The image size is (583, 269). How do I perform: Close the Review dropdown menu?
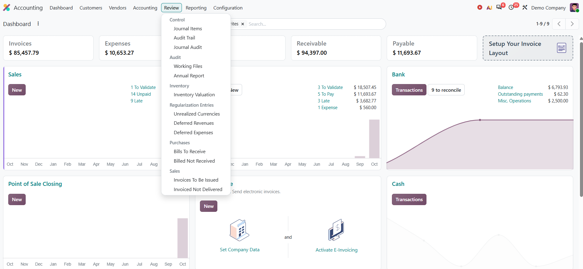172,8
